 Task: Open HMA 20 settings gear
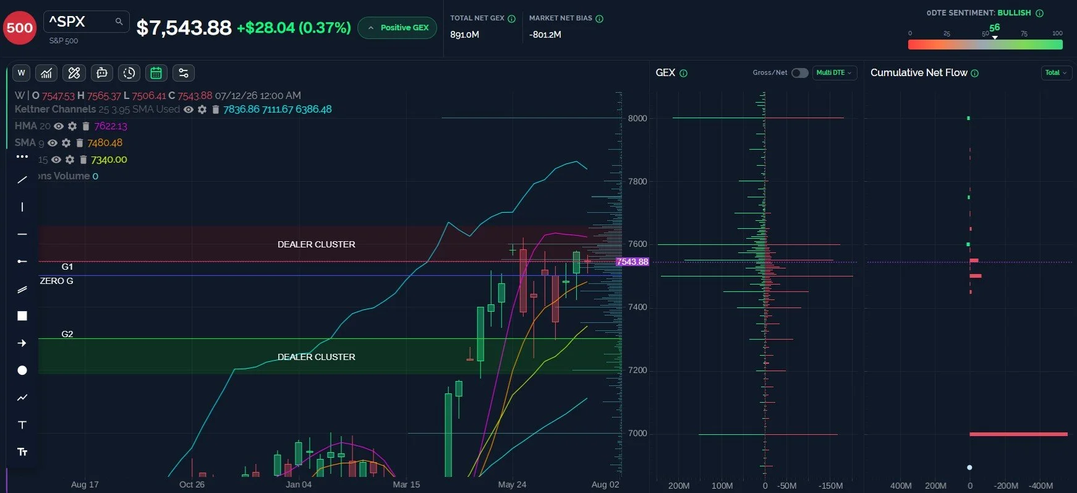72,126
